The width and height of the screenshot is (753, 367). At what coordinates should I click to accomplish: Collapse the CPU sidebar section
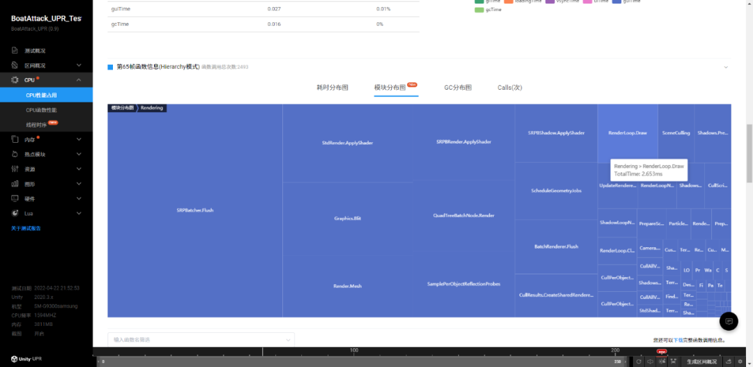(x=79, y=80)
